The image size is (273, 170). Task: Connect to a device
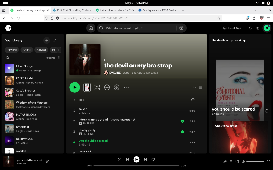[x=237, y=162]
